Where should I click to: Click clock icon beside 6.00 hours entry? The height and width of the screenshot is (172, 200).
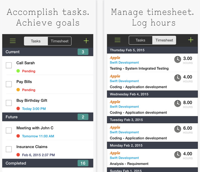(178, 129)
